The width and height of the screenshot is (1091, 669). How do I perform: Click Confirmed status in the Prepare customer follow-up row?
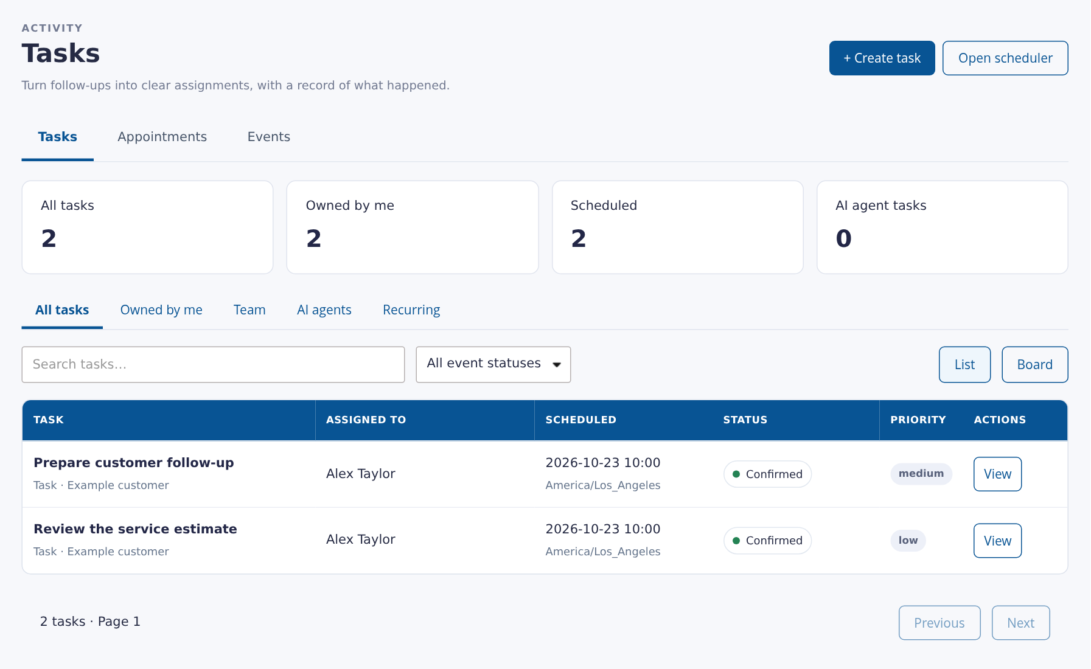coord(767,474)
